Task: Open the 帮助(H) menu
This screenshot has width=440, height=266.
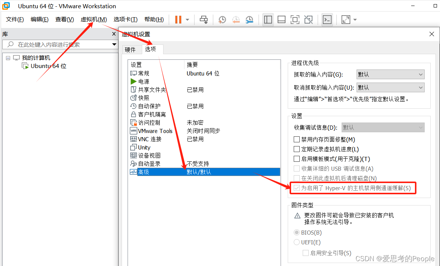Action: pyautogui.click(x=154, y=19)
